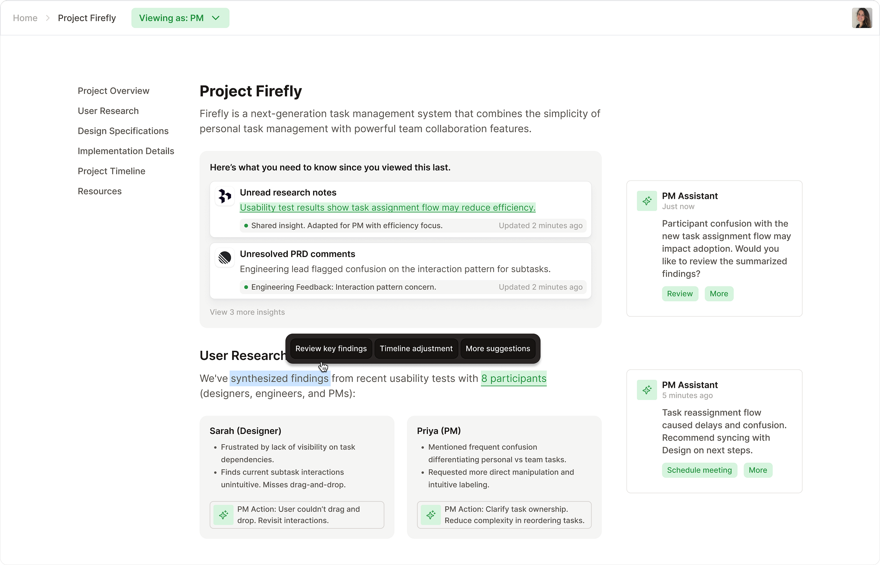Click the sparkle icon on the 5-minutes-ago PM Assistant card

tap(646, 390)
